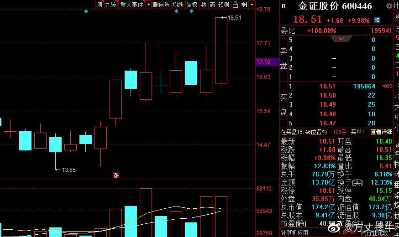Click the R badge next to stock name
The image size is (399, 237).
click(283, 6)
